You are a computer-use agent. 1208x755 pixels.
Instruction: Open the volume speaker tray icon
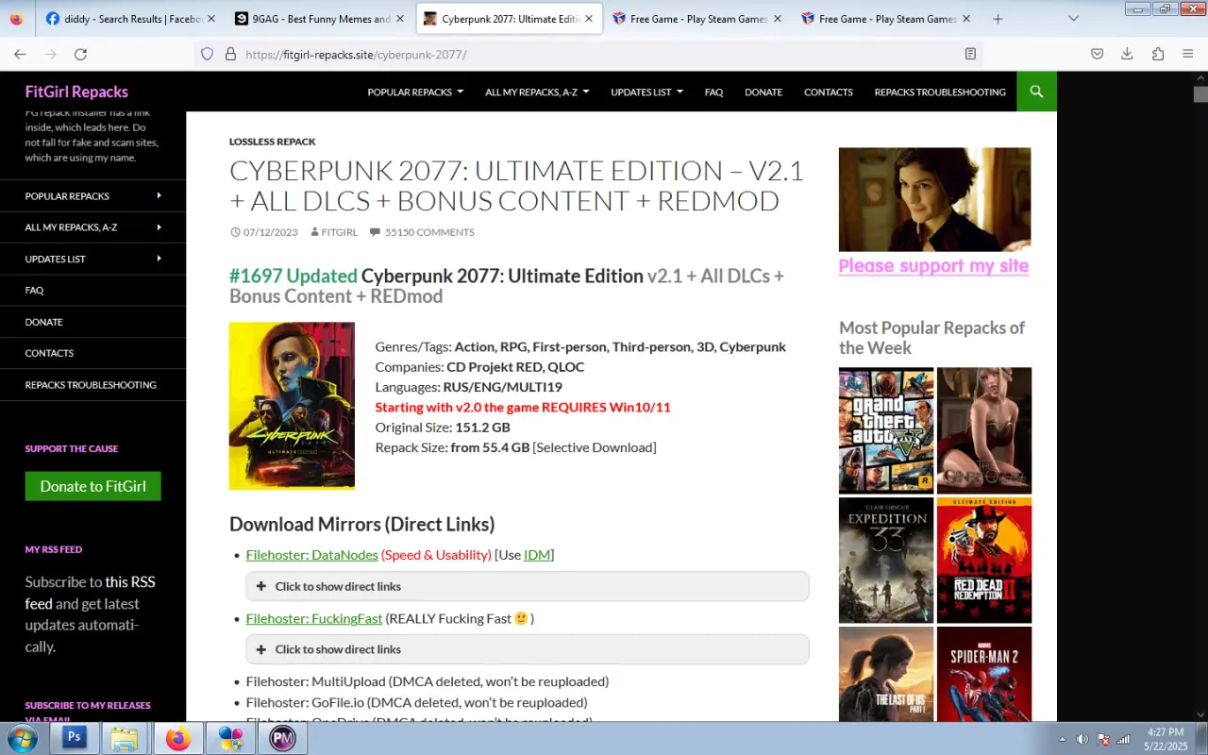coord(1082,739)
